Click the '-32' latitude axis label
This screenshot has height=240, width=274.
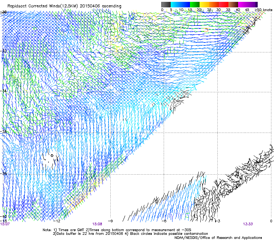pos(4,51)
